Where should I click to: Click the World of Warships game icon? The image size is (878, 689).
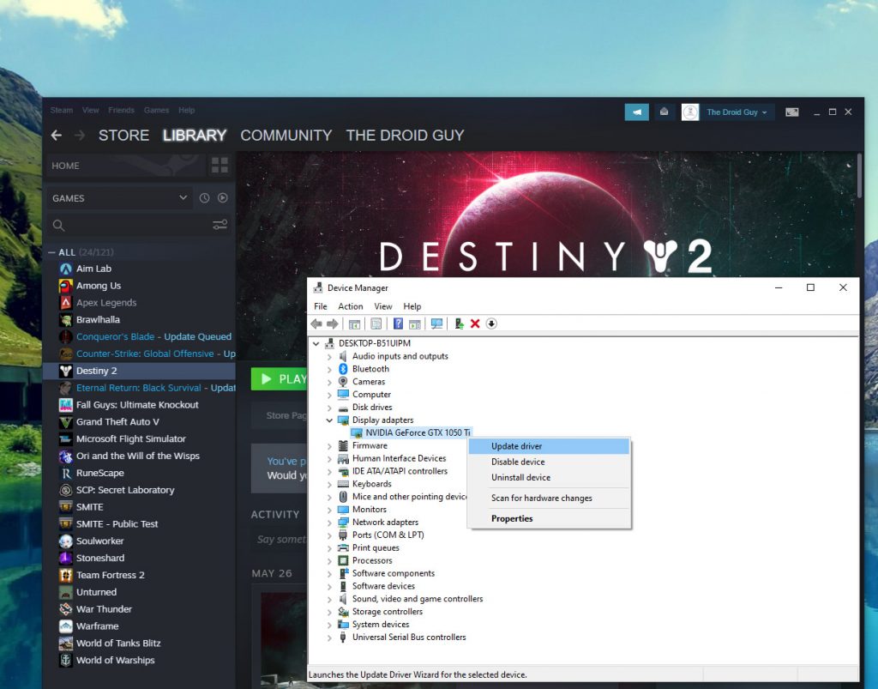click(x=66, y=661)
